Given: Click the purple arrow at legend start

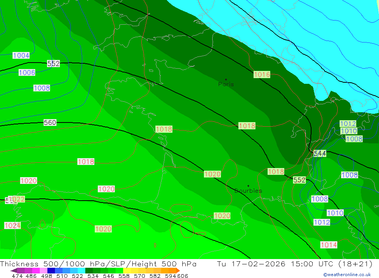Looking at the screenshot, I should pos(14,270).
